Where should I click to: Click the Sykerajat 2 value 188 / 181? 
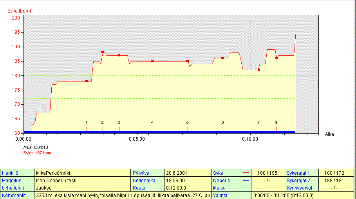pos(336,181)
